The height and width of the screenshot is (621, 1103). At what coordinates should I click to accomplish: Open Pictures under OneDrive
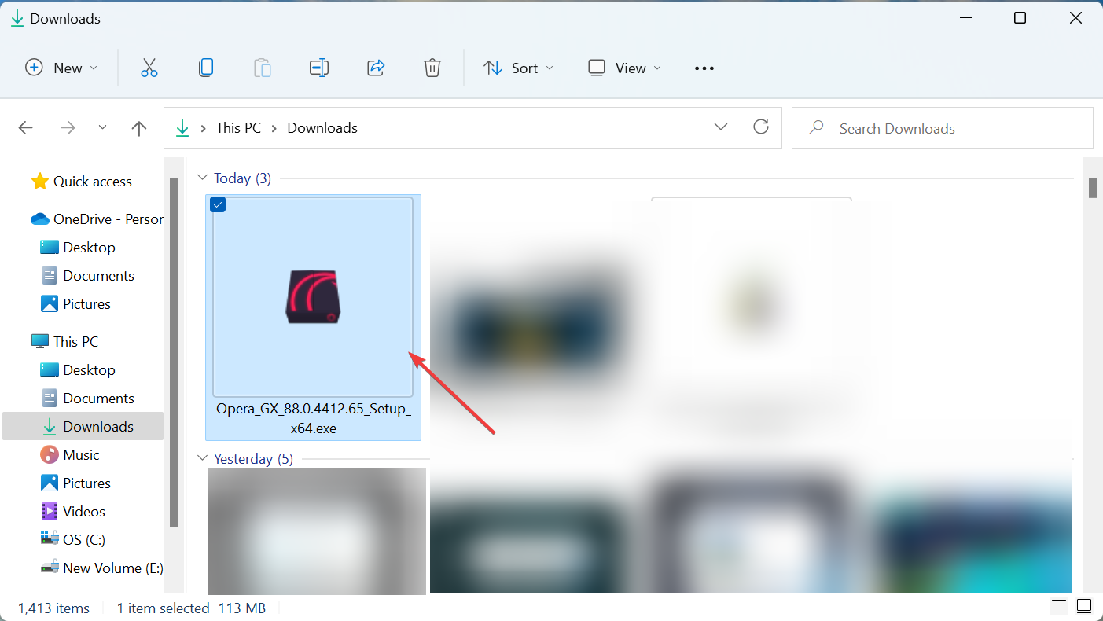click(87, 304)
